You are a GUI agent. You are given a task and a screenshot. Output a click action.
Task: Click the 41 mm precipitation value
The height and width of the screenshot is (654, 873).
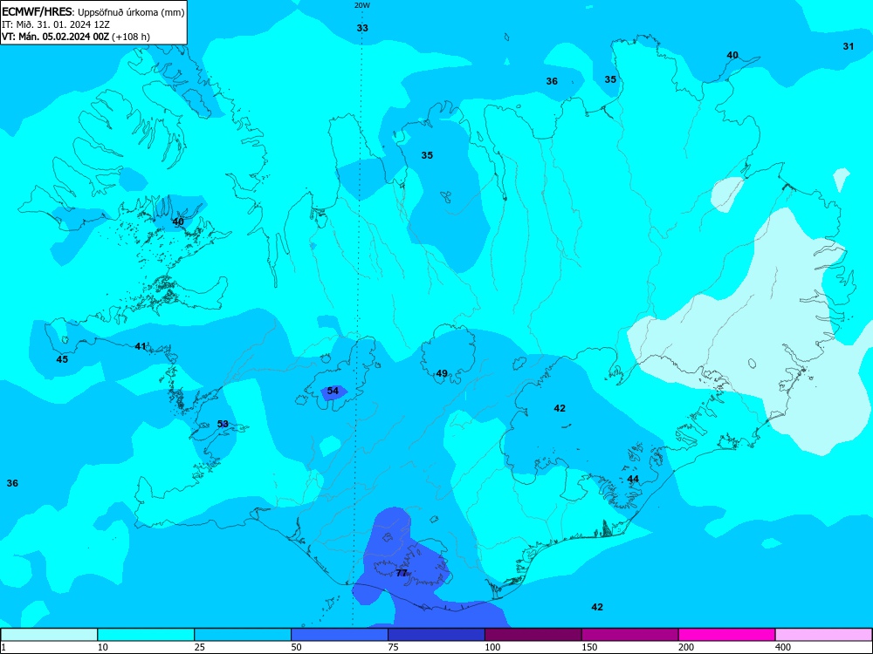tap(141, 346)
